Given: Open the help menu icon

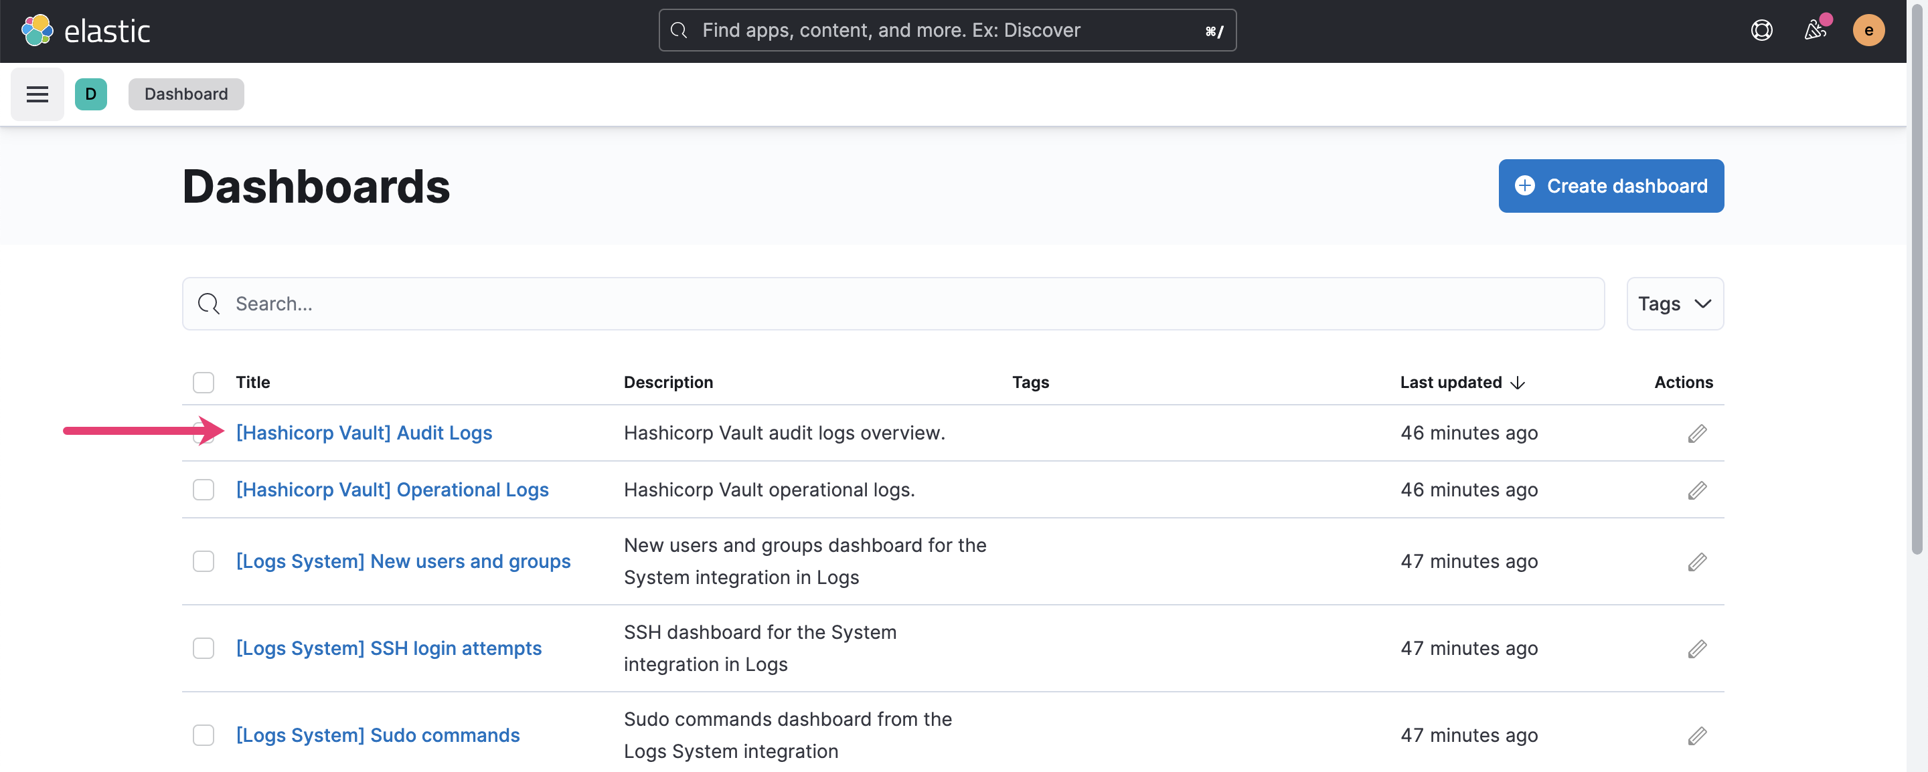Looking at the screenshot, I should [x=1762, y=30].
